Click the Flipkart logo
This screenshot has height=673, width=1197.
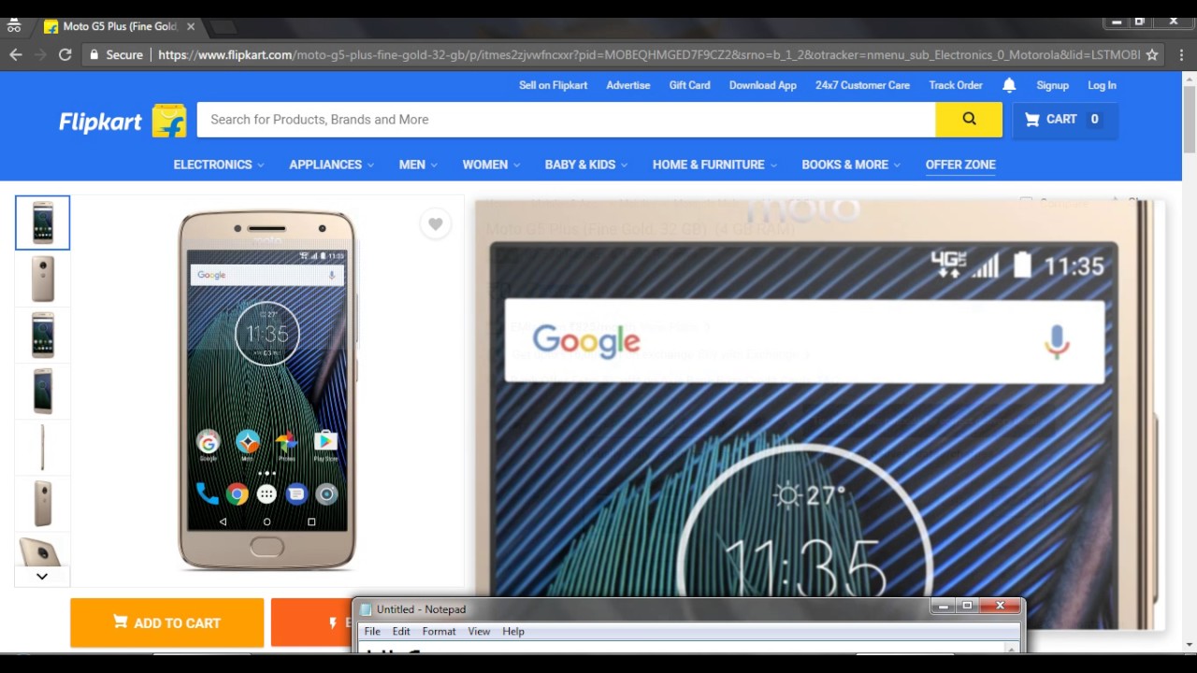click(123, 120)
